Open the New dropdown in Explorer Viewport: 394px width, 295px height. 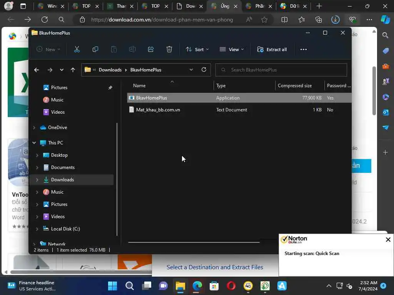tap(48, 50)
